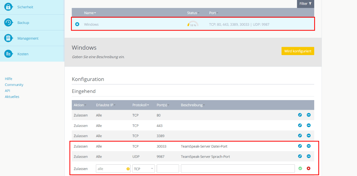Image resolution: width=357 pixels, height=176 pixels.
Task: Focus the allowed IP input field
Action: [x=113, y=169]
